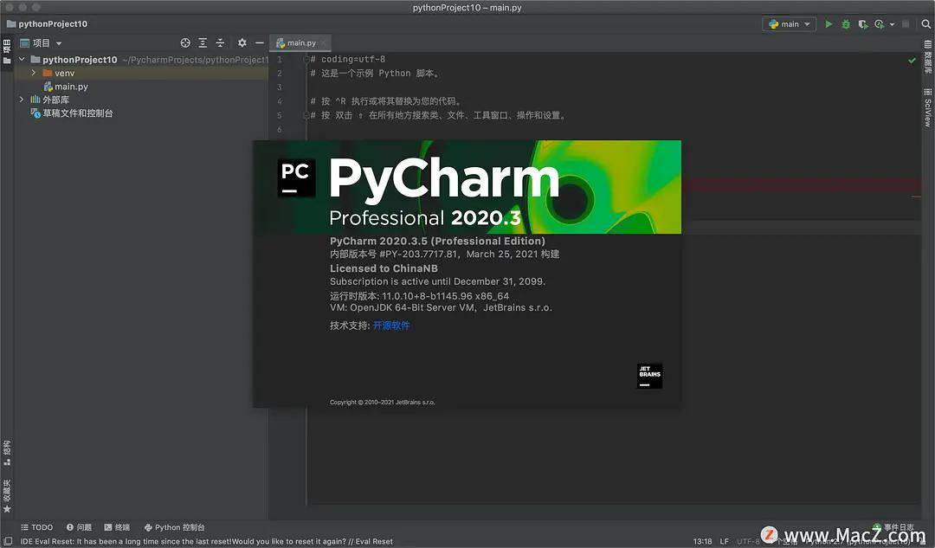Image resolution: width=935 pixels, height=548 pixels.
Task: Collapse the pythonProject10 root node
Action: [x=22, y=60]
